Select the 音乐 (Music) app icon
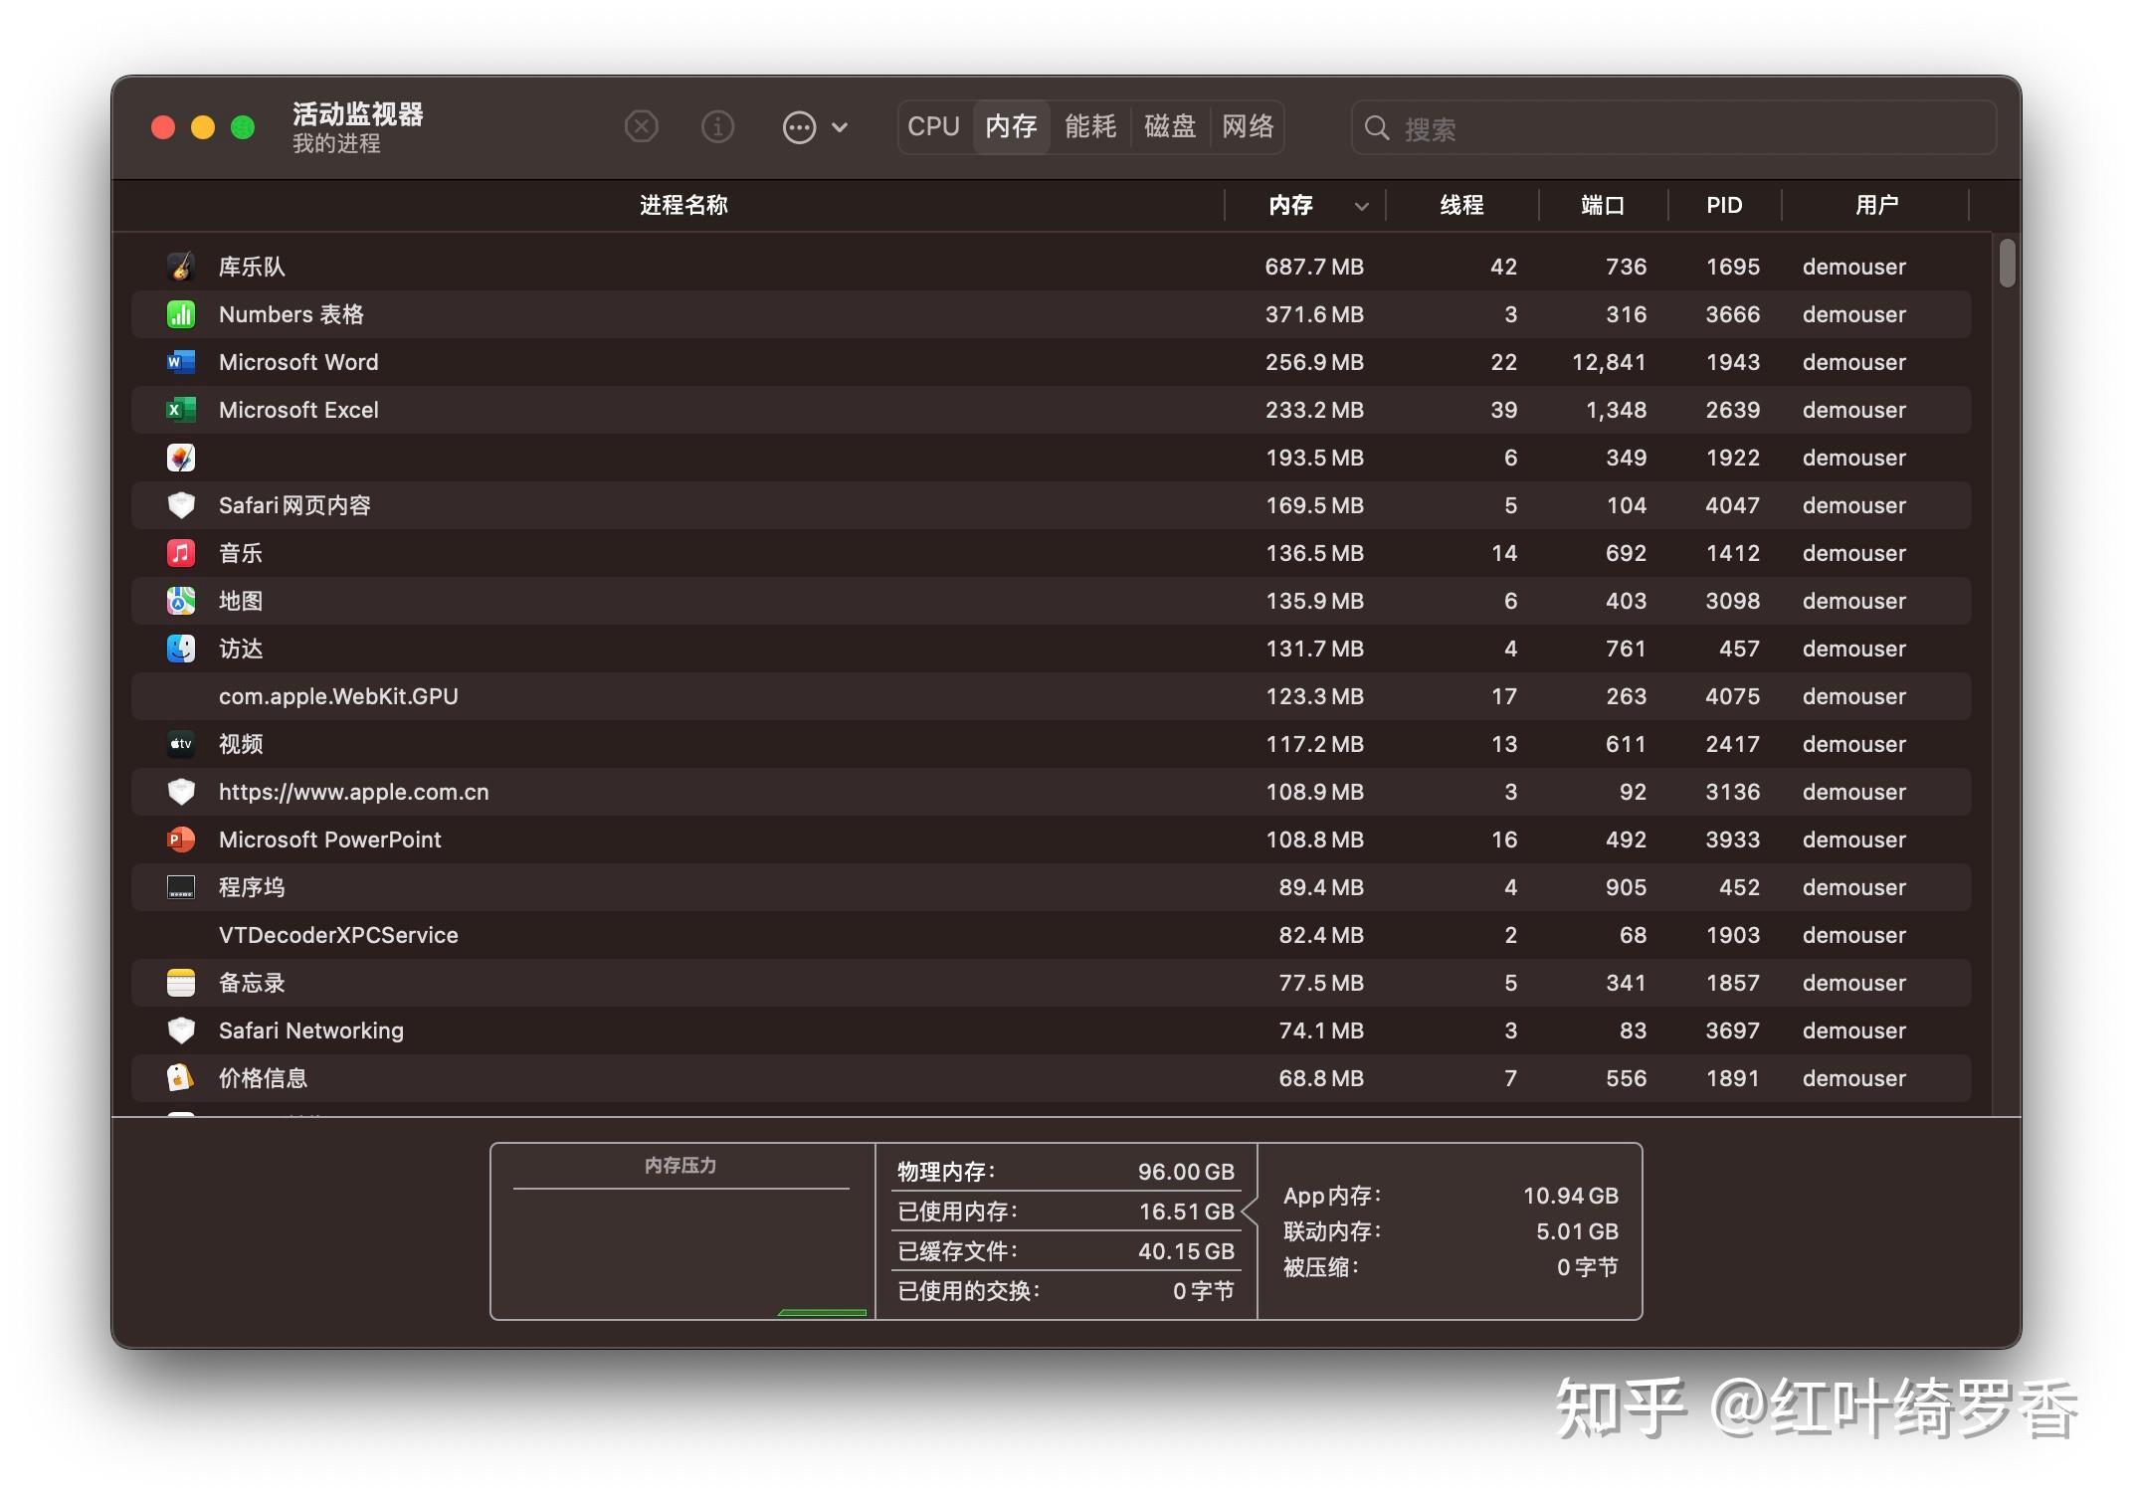 pos(180,552)
